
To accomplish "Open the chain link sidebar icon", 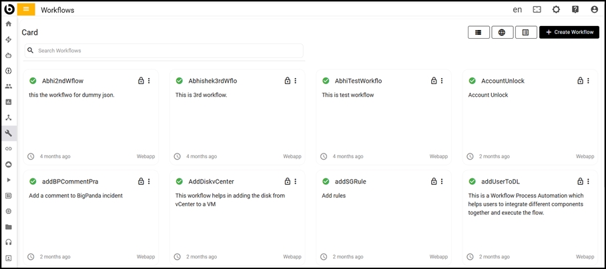I will coord(9,149).
